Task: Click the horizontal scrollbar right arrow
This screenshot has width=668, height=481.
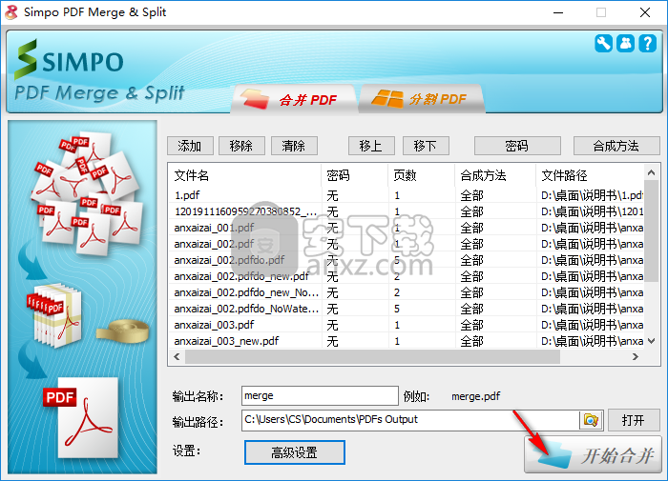Action: pyautogui.click(x=636, y=357)
